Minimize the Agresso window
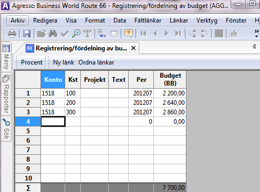This screenshot has height=192, width=260. [x=238, y=4]
